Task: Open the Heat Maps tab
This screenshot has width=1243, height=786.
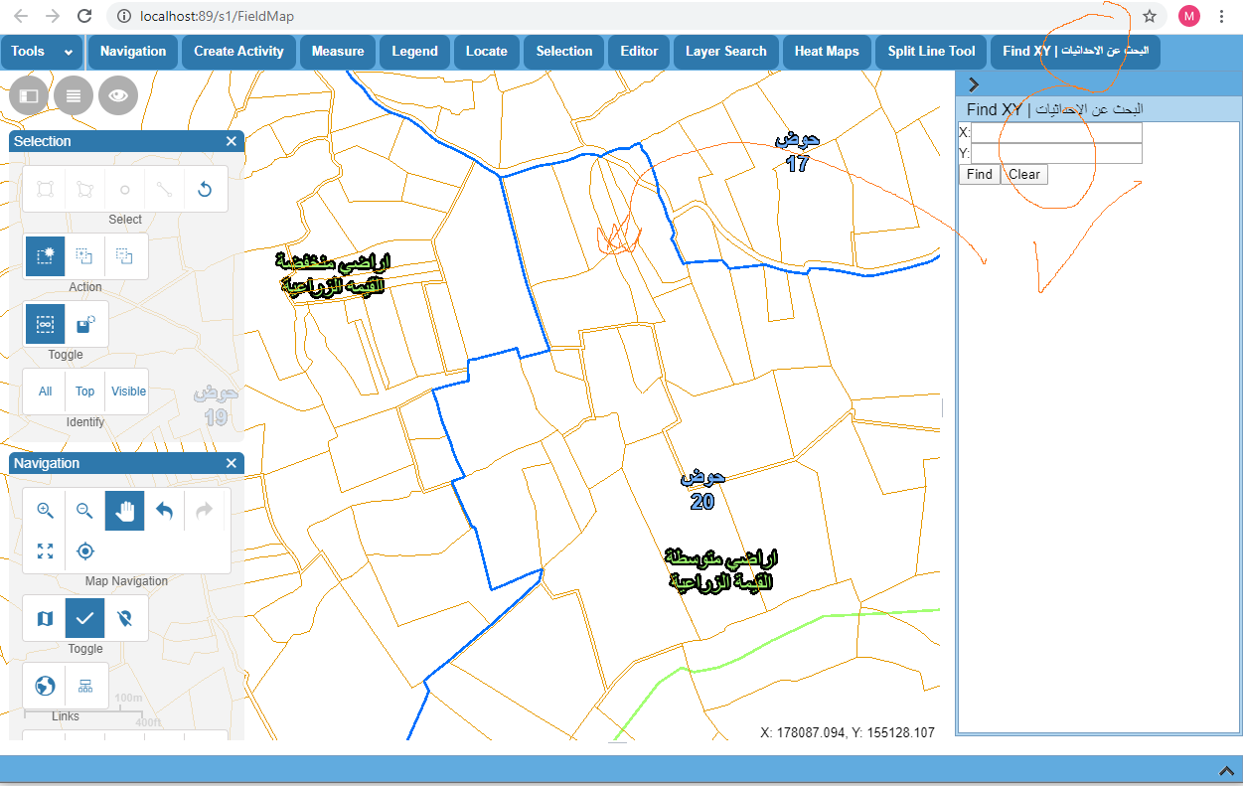Action: (827, 52)
